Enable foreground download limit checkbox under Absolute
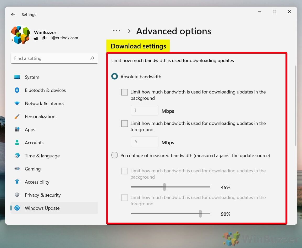Screen dimensions: 302x248 (x=124, y=124)
